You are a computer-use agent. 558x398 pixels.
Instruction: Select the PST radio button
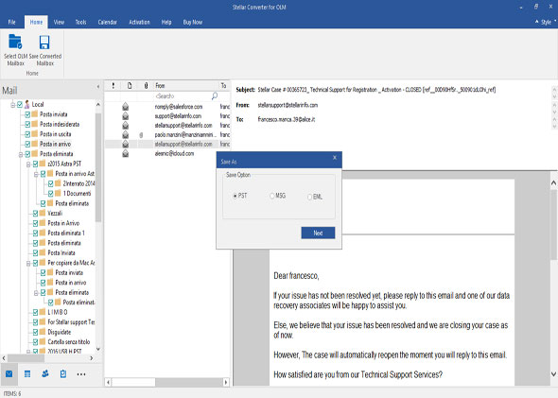(235, 196)
